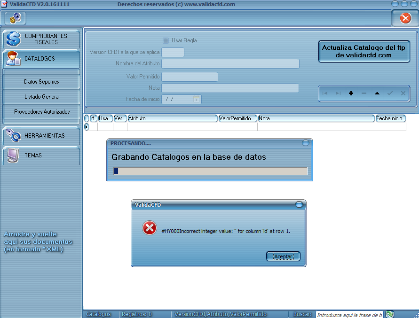
Task: Select the Catalogos sidebar section
Action: tap(41, 58)
